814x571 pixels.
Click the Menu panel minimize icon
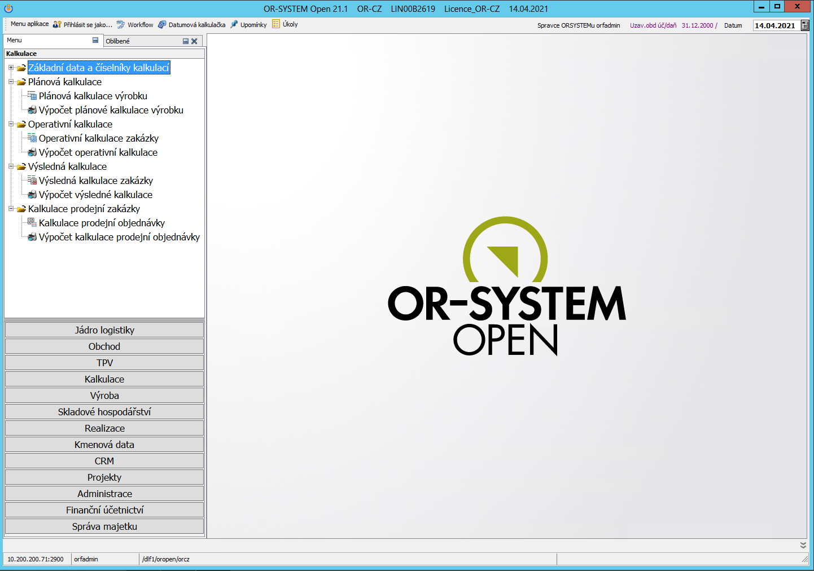[x=95, y=41]
